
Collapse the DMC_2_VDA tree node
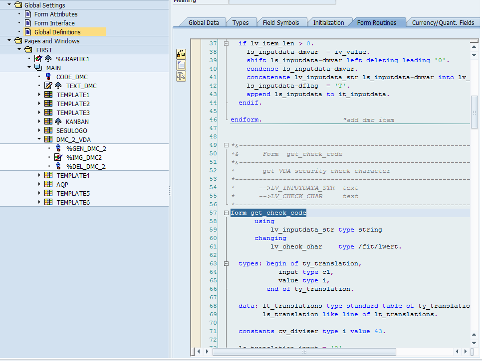pyautogui.click(x=40, y=139)
